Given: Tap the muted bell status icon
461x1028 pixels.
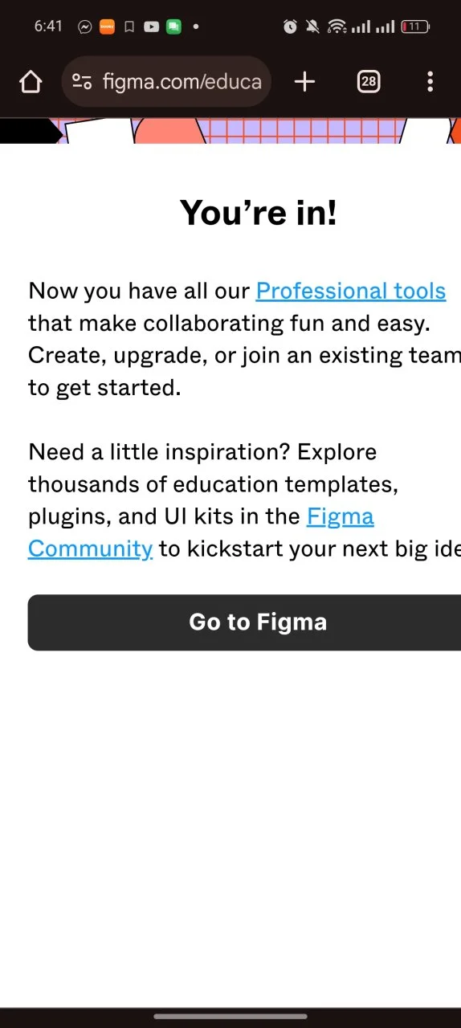Looking at the screenshot, I should 313,27.
